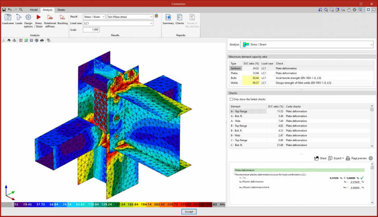
Task: Select the 'A - Bot. fl.' check row
Action: [300, 116]
